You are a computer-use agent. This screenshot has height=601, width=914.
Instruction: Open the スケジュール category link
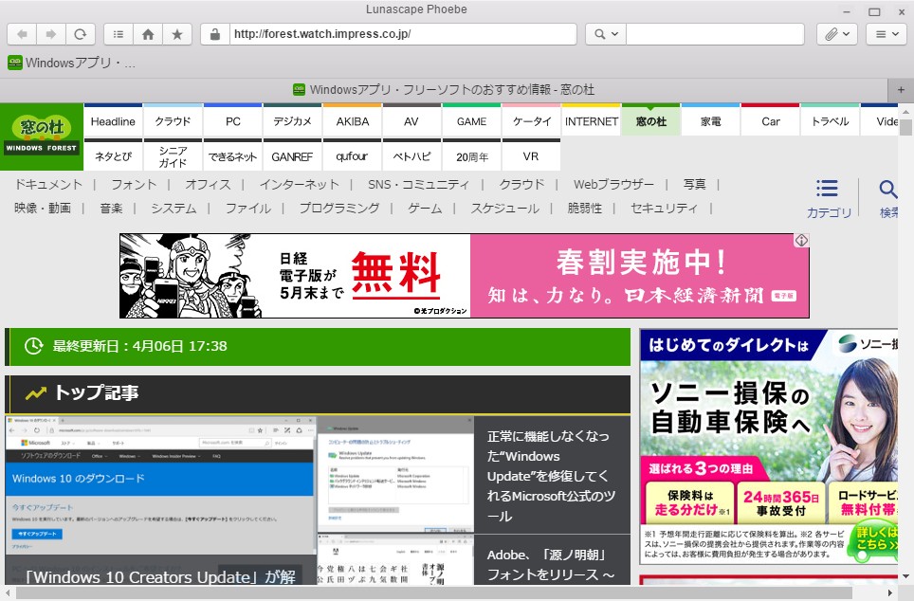pyautogui.click(x=504, y=209)
